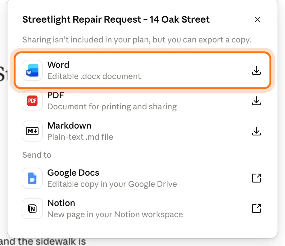Click 'New page in your Notion workspace'
Screen dimensions: 285x246
coord(115,214)
